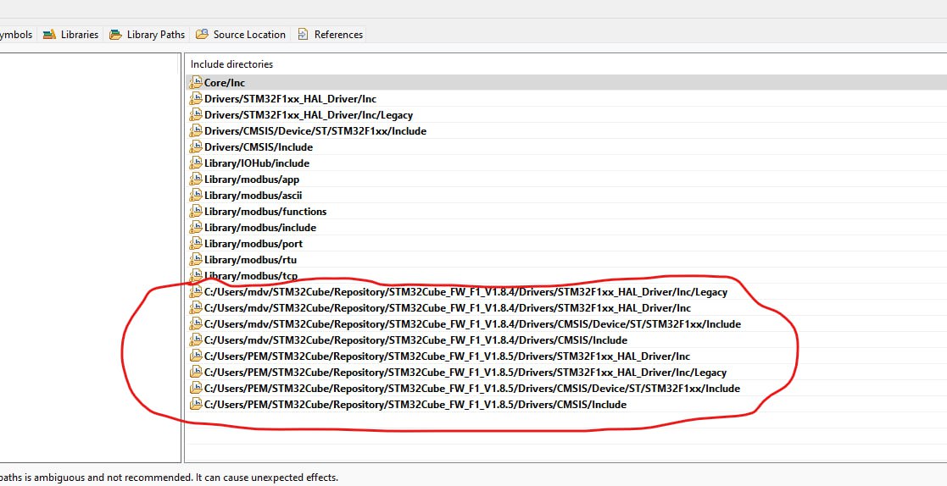Screen dimensions: 947x486
Task: Switch to the Library Paths tab
Action: click(147, 35)
